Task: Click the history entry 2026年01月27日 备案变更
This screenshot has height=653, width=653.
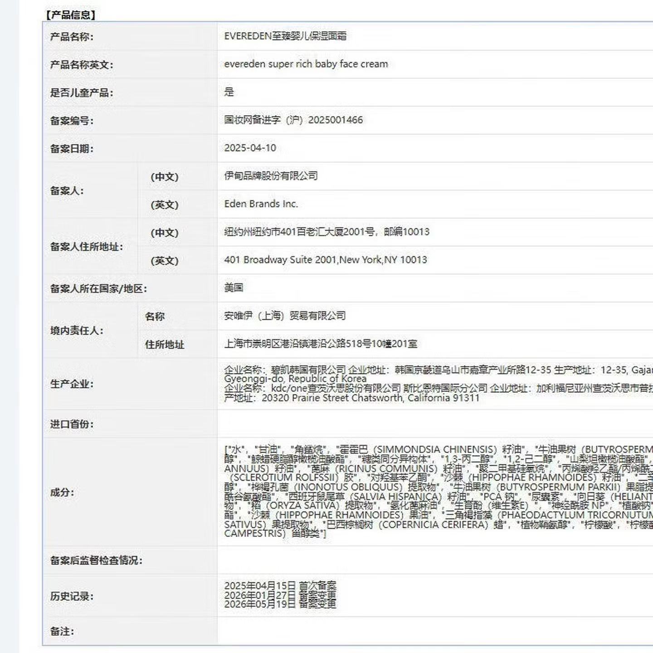Action: point(280,595)
